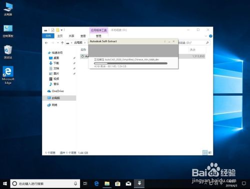Open the View ribbon tab
This screenshot has height=189, width=250.
[83, 36]
